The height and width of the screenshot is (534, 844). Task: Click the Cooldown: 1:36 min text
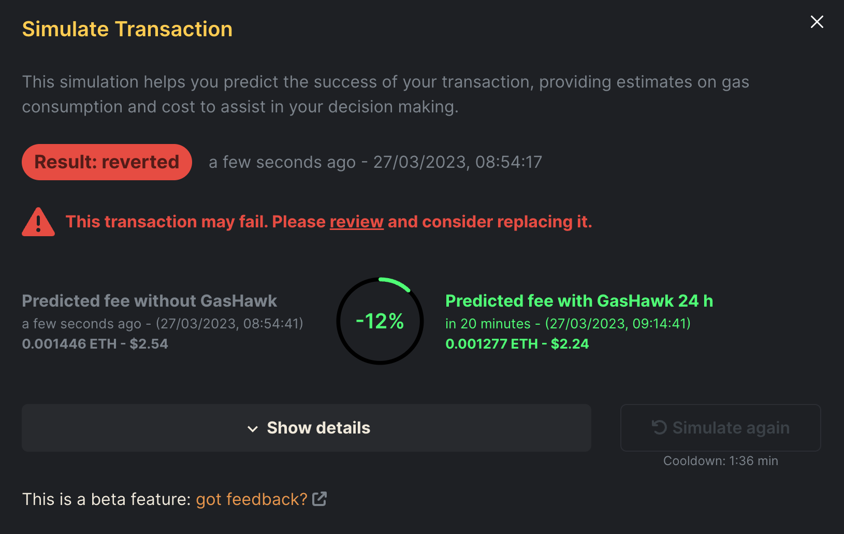coord(720,460)
